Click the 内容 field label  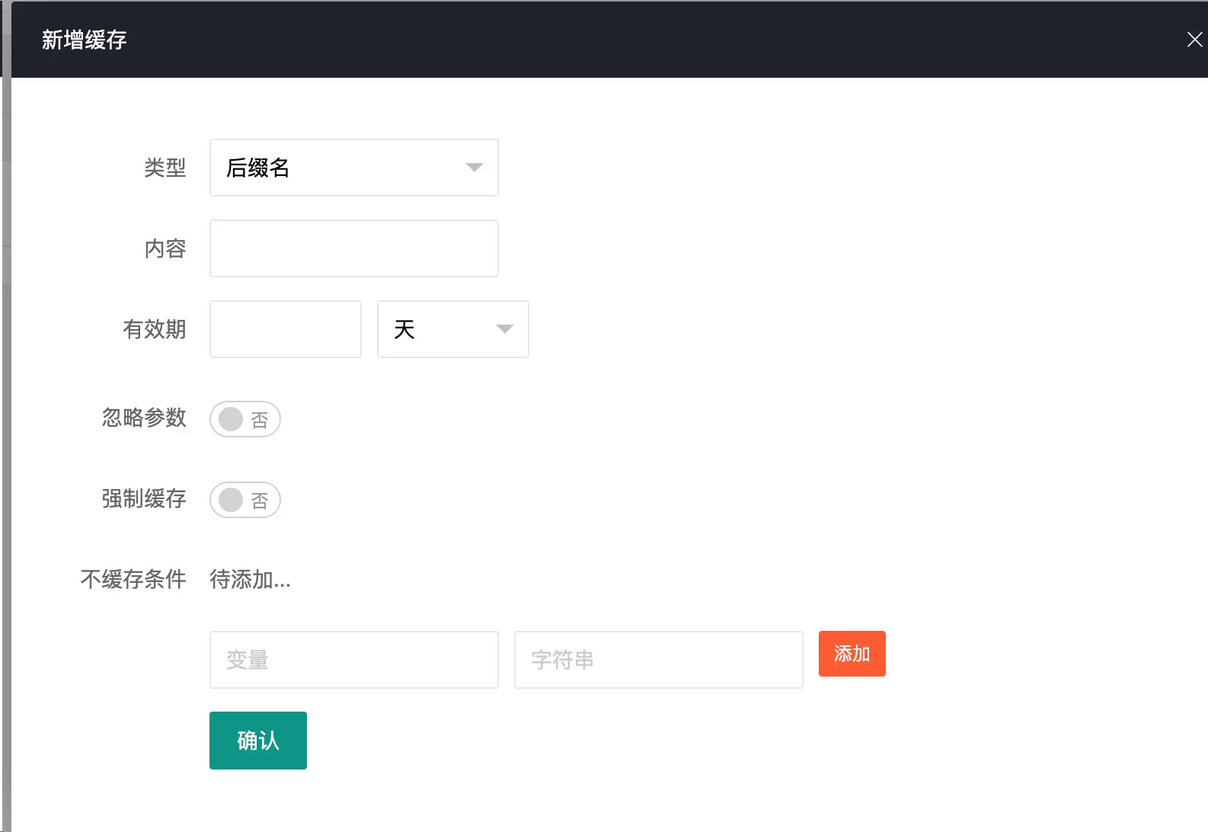pyautogui.click(x=165, y=248)
